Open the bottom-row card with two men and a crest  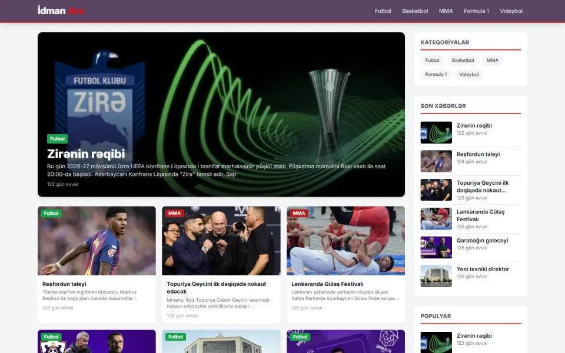[97, 342]
